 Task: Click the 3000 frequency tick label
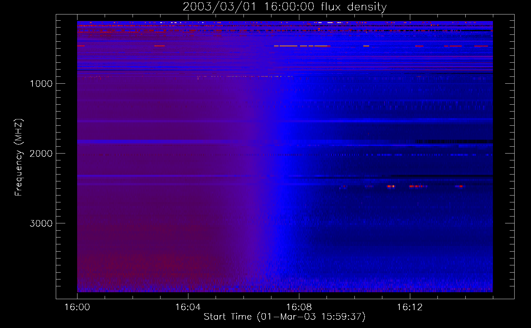click(41, 223)
